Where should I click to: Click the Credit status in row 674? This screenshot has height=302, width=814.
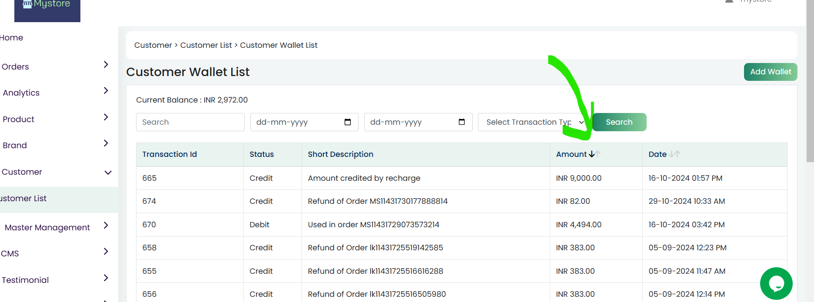click(x=261, y=201)
